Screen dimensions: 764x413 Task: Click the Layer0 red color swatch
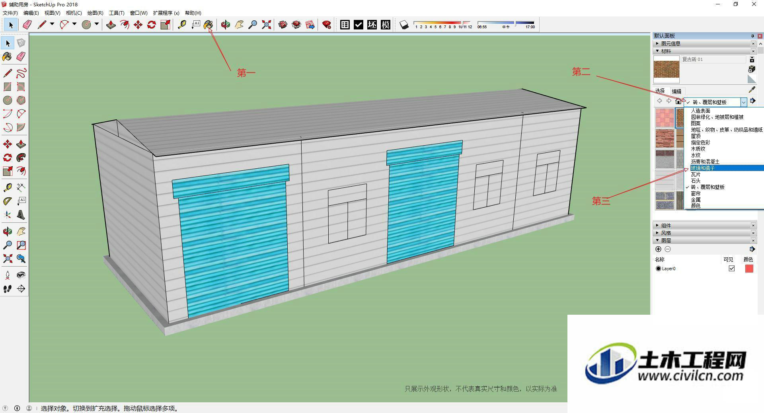749,269
